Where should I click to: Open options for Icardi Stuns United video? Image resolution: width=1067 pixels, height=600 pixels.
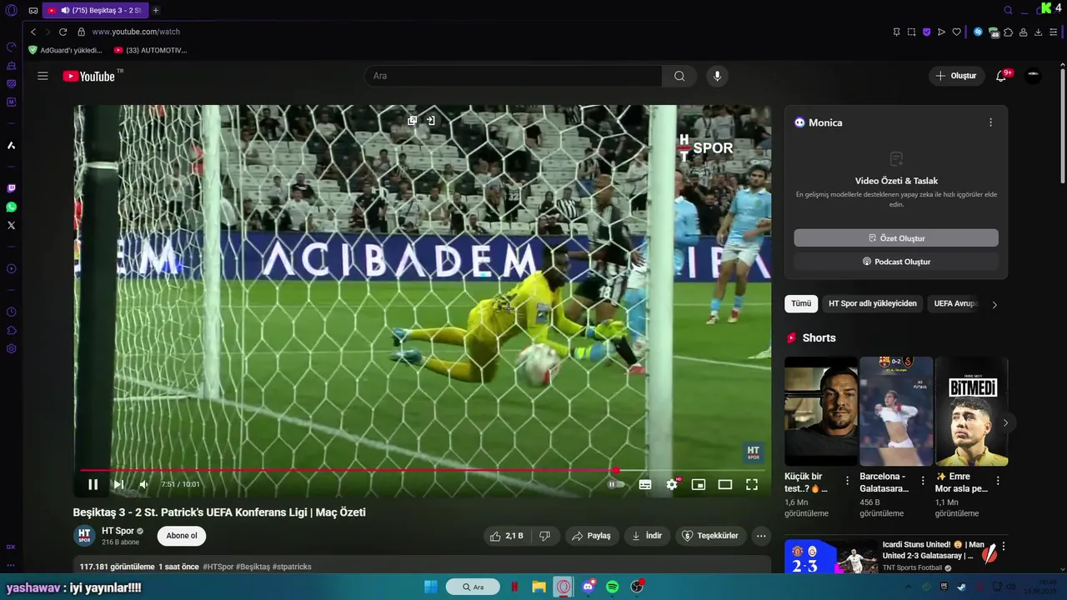coord(1004,547)
